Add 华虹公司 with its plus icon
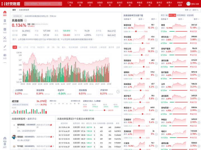The width and height of the screenshot is (201, 150). 156,52
